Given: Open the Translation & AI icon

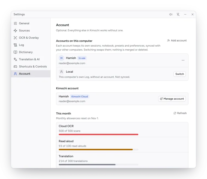Looking at the screenshot, I should tap(15, 59).
